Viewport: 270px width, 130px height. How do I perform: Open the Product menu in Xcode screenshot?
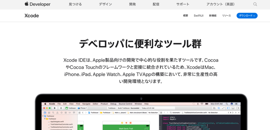tap(104, 104)
